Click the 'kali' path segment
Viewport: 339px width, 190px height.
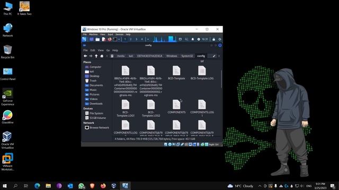[131, 56]
